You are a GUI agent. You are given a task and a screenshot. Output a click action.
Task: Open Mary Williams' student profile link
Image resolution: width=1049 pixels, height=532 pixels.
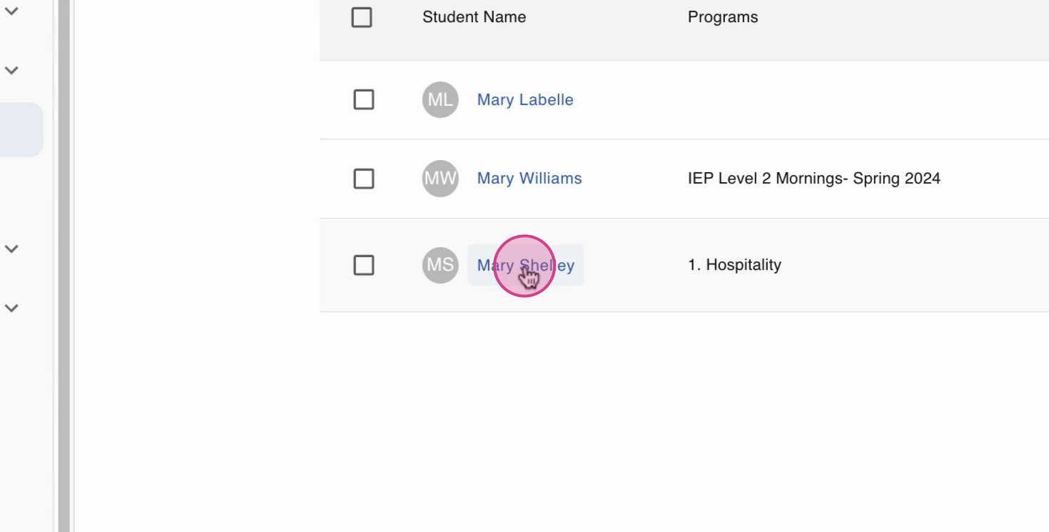pyautogui.click(x=529, y=179)
